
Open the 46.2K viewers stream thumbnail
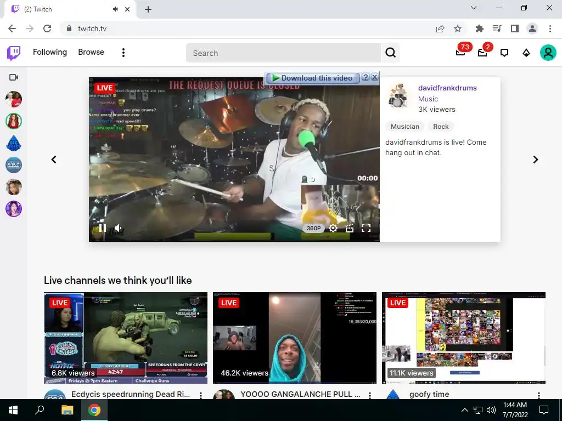295,338
